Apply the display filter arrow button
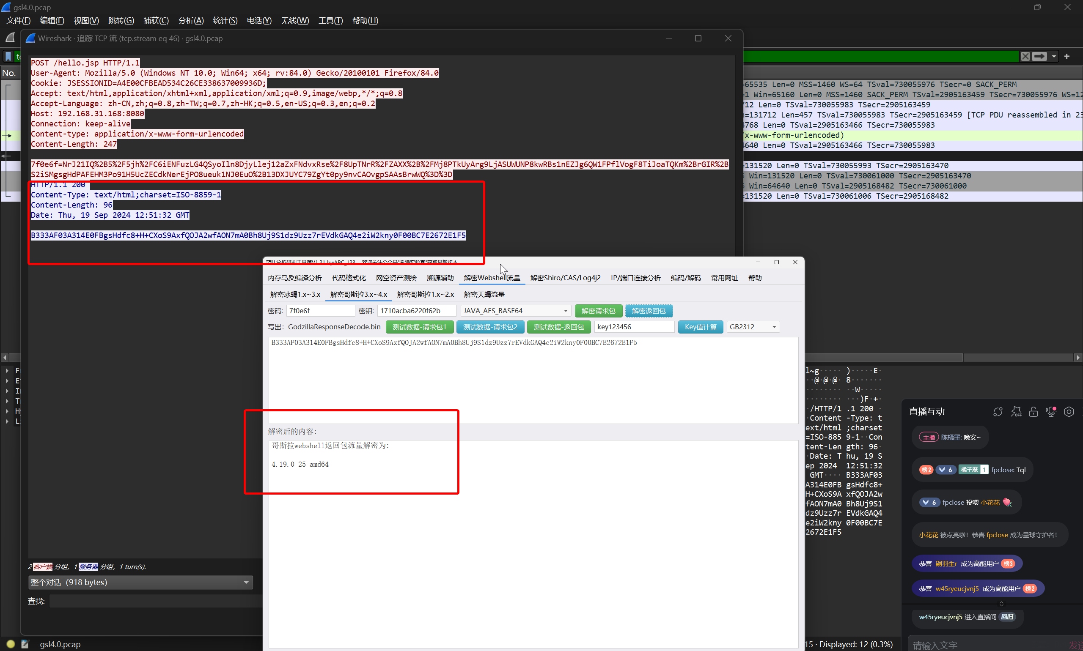 pos(1039,56)
